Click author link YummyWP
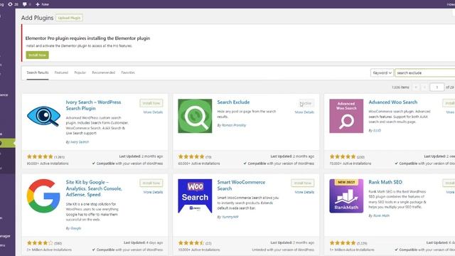The image size is (455, 256). click(x=230, y=217)
